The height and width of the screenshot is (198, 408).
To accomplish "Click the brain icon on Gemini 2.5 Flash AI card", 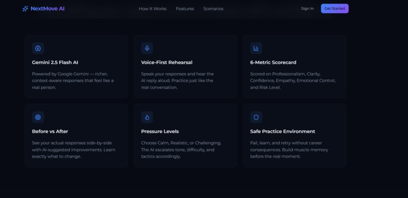I will tap(38, 49).
